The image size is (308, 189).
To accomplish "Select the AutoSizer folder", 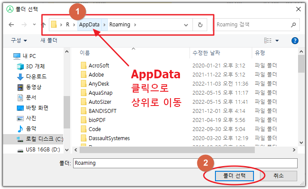I will click(x=96, y=102).
